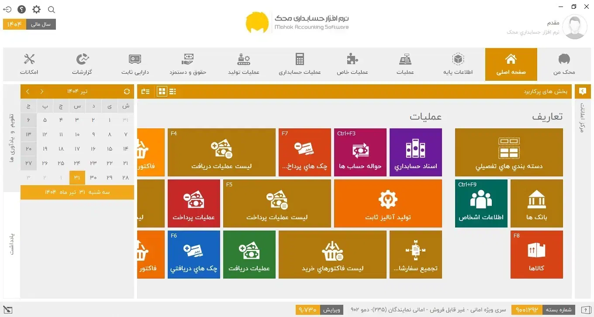Open the اطلاعات اشخاص tile
The width and height of the screenshot is (594, 317).
[x=481, y=203]
